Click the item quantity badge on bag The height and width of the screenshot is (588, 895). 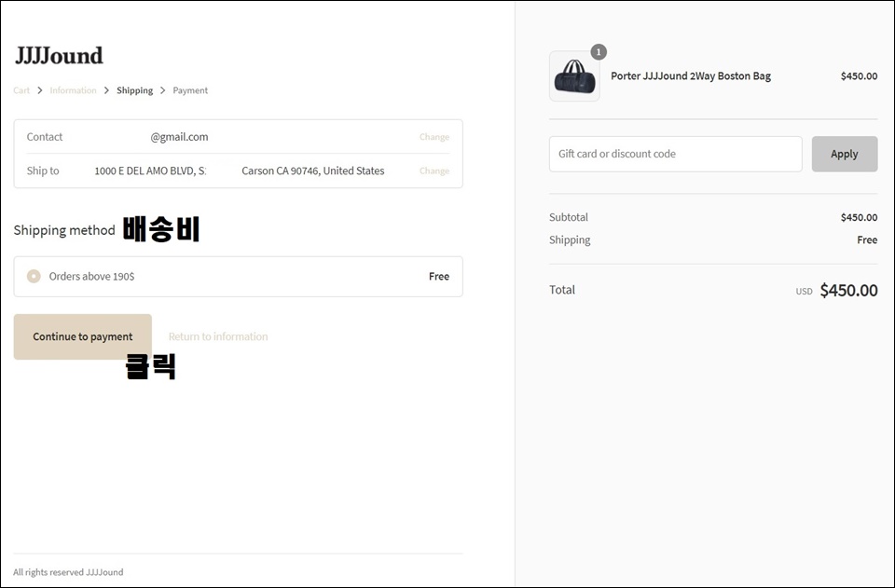tap(599, 52)
